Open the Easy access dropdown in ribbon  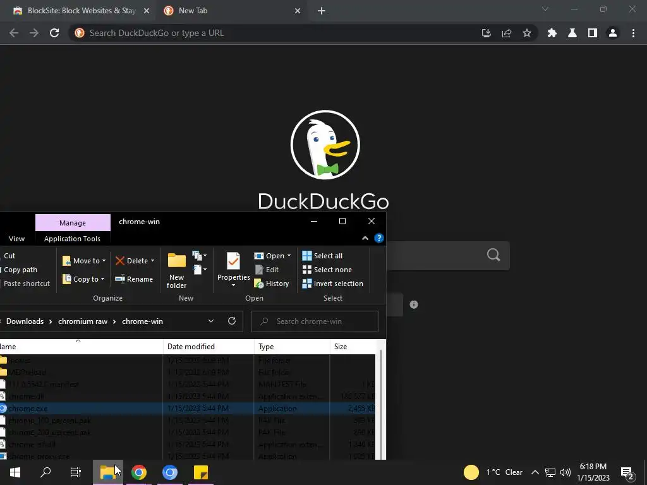(200, 270)
